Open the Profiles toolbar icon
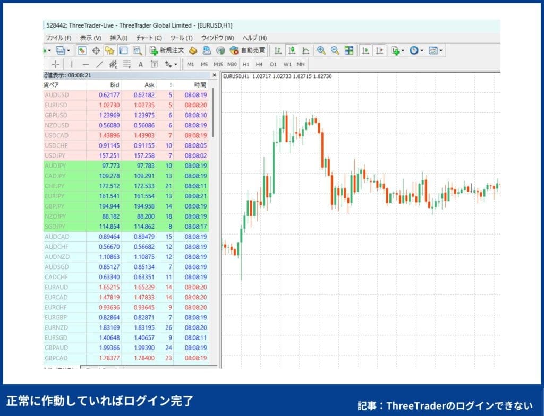Screen dimensions: 544x416 [61, 50]
